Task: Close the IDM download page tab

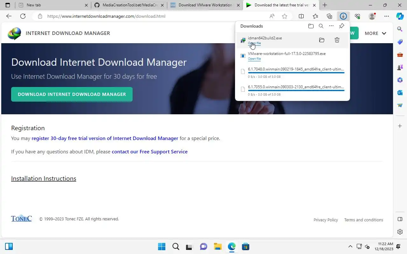Action: click(314, 5)
